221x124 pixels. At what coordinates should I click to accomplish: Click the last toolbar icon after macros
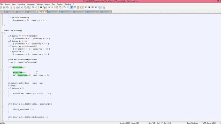click(104, 7)
